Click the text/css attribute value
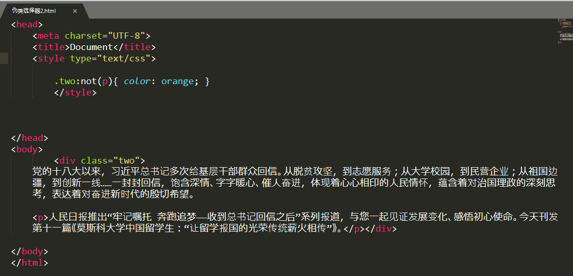 [x=124, y=59]
